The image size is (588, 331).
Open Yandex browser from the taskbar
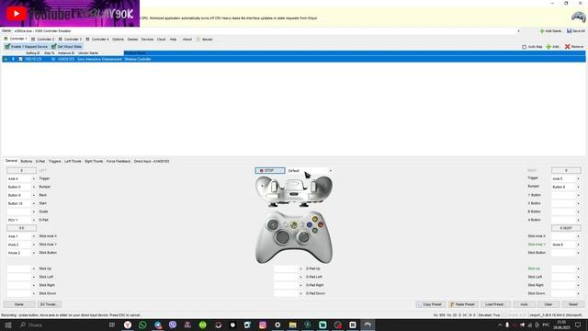pos(128,325)
